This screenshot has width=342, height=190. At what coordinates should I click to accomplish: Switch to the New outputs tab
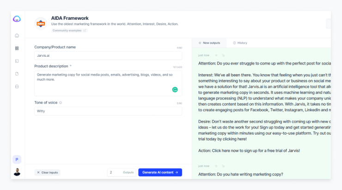click(x=209, y=43)
